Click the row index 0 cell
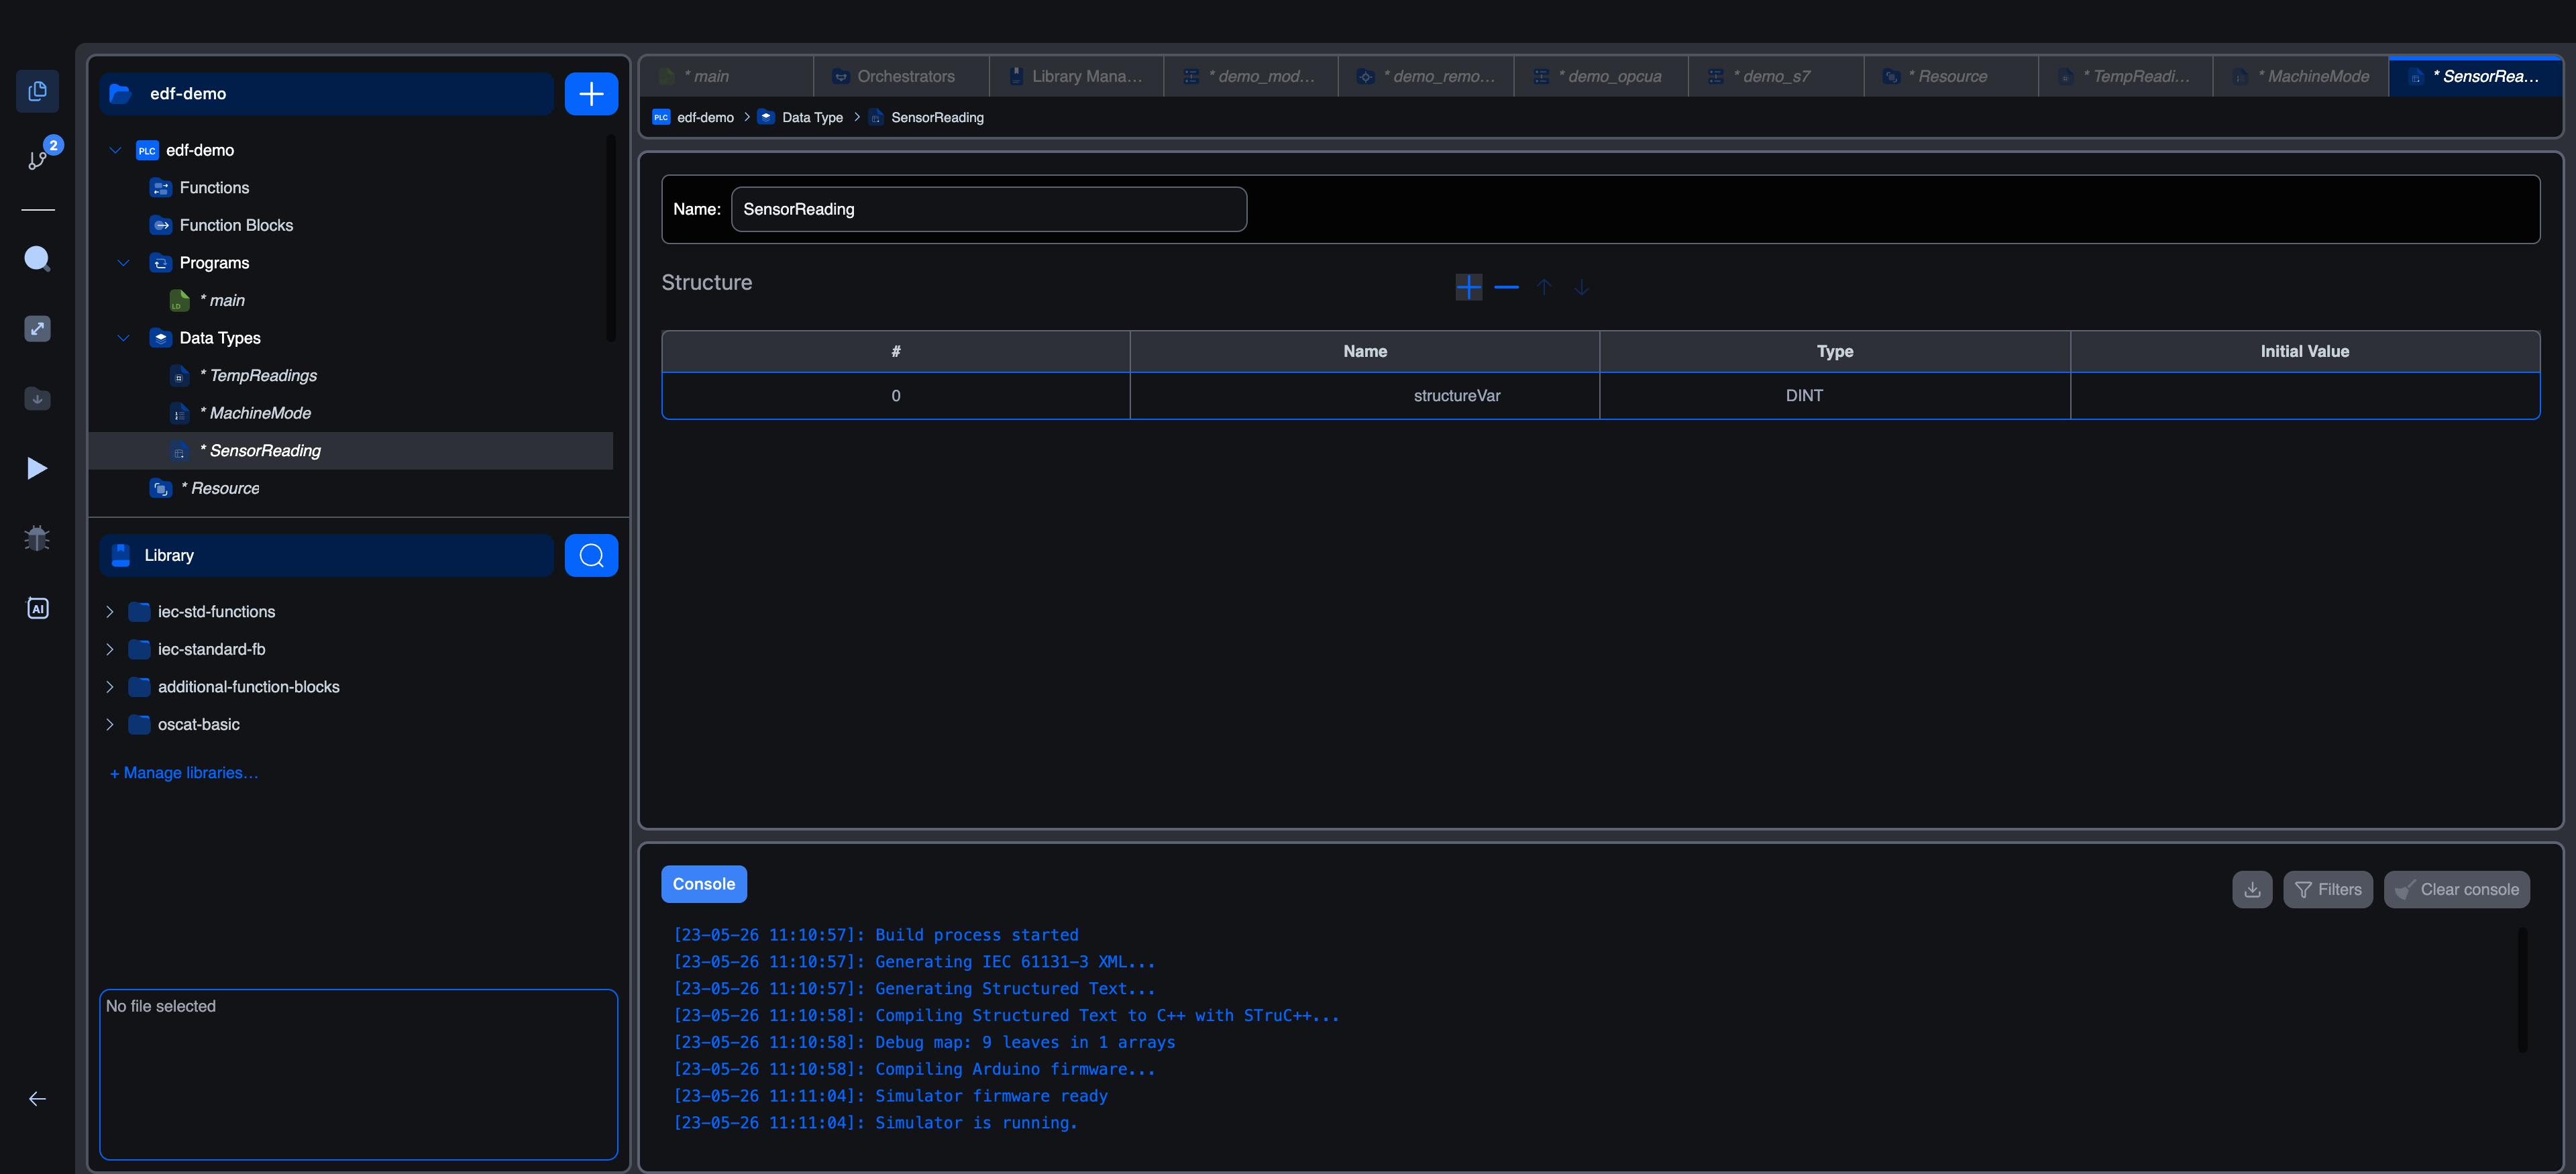 (896, 396)
